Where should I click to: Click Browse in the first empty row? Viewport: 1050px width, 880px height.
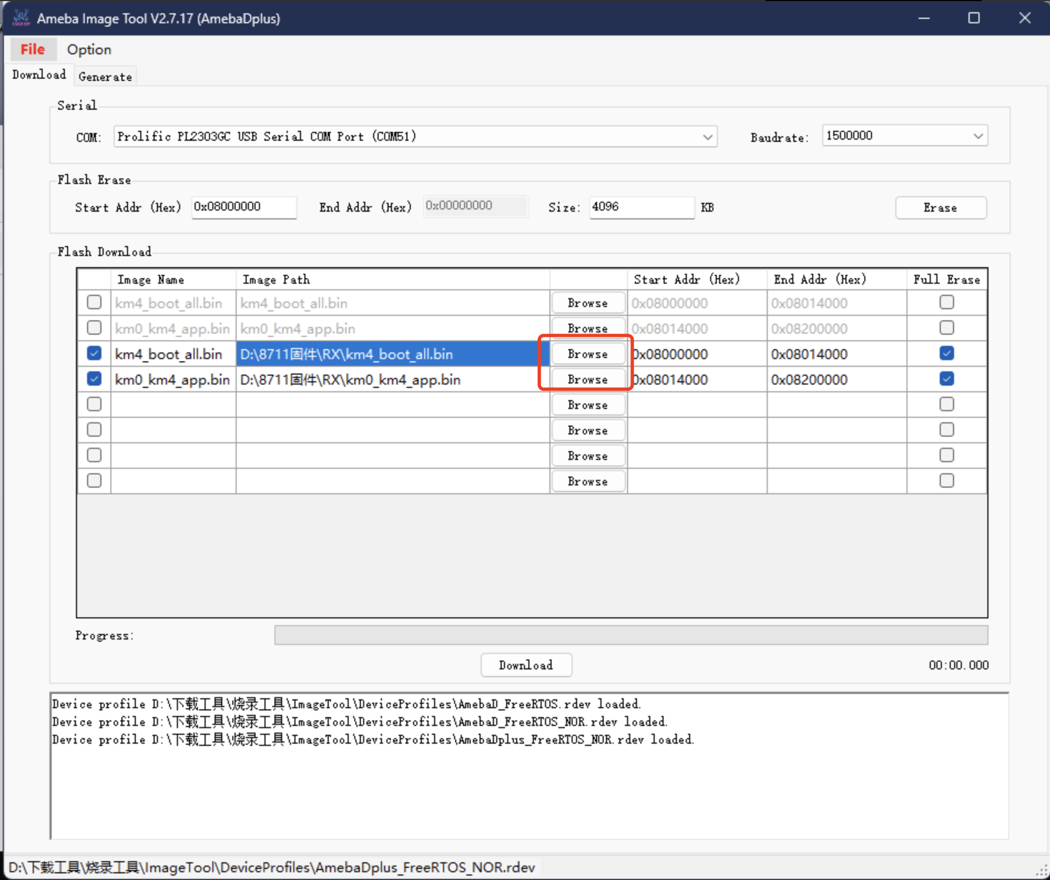coord(588,405)
